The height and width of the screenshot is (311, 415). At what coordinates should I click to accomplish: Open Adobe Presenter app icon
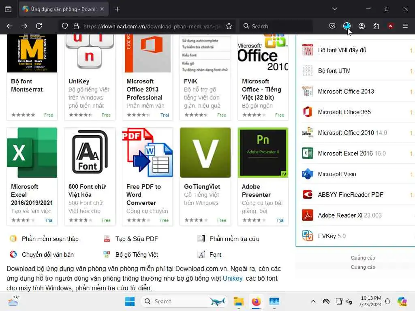tap(263, 153)
